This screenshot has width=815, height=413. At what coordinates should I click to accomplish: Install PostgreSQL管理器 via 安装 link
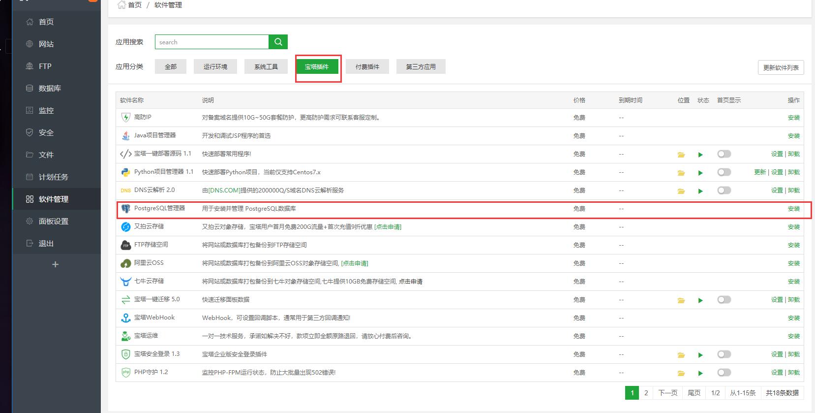[x=794, y=209]
